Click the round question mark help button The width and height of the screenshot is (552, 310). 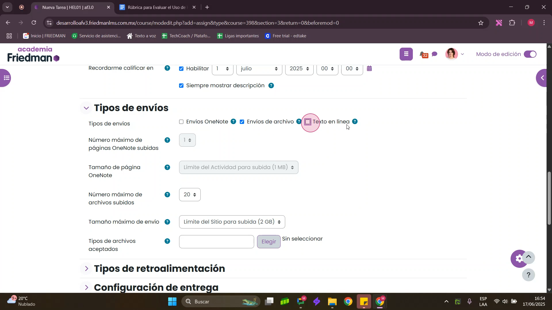click(x=528, y=275)
